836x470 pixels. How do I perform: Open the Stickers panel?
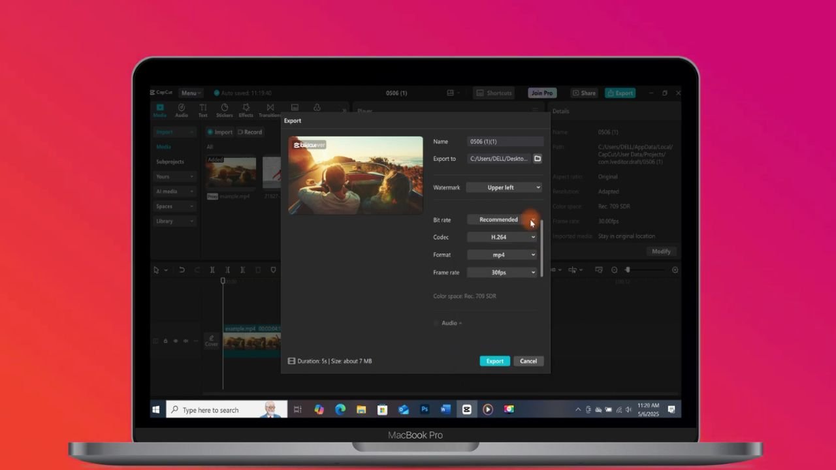(x=224, y=110)
